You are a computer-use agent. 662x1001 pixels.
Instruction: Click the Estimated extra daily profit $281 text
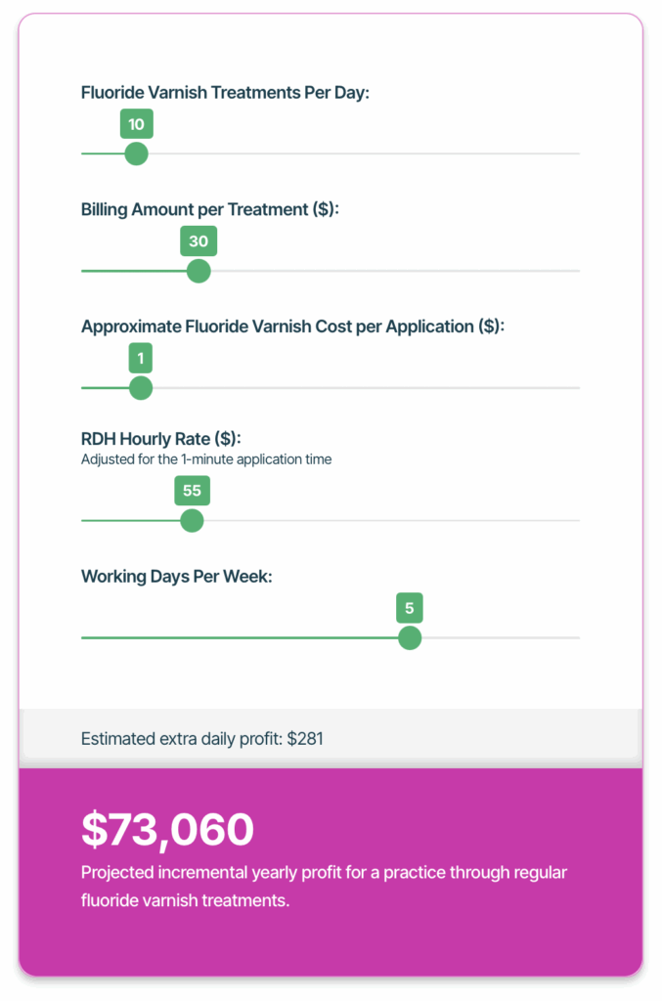[202, 739]
